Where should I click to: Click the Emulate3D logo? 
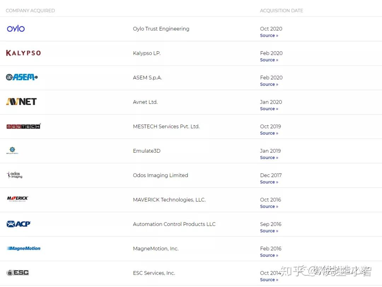point(12,151)
